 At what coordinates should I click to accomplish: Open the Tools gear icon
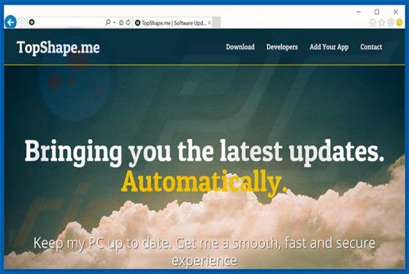click(390, 23)
